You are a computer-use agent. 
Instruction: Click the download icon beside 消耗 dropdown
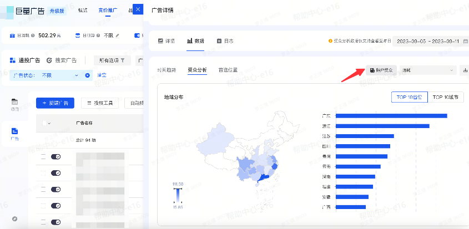(x=465, y=70)
